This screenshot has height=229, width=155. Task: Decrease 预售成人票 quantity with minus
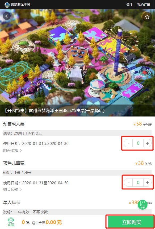point(128,143)
